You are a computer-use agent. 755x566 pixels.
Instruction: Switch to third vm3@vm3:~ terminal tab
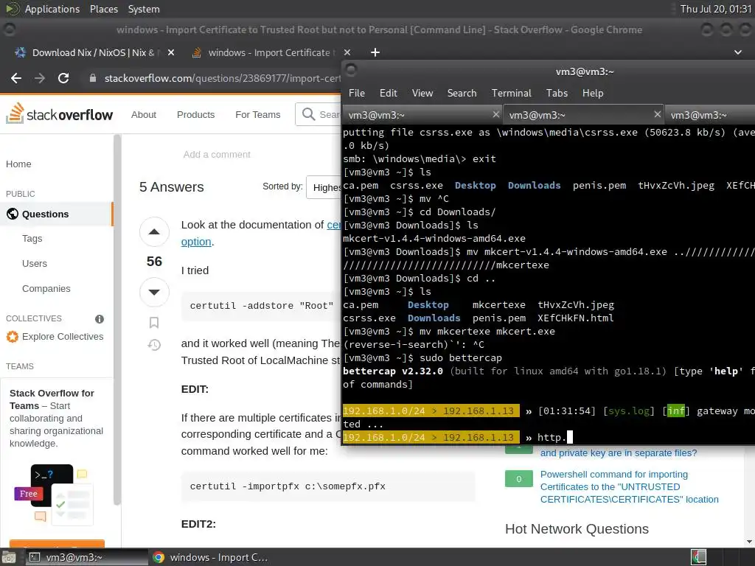710,115
